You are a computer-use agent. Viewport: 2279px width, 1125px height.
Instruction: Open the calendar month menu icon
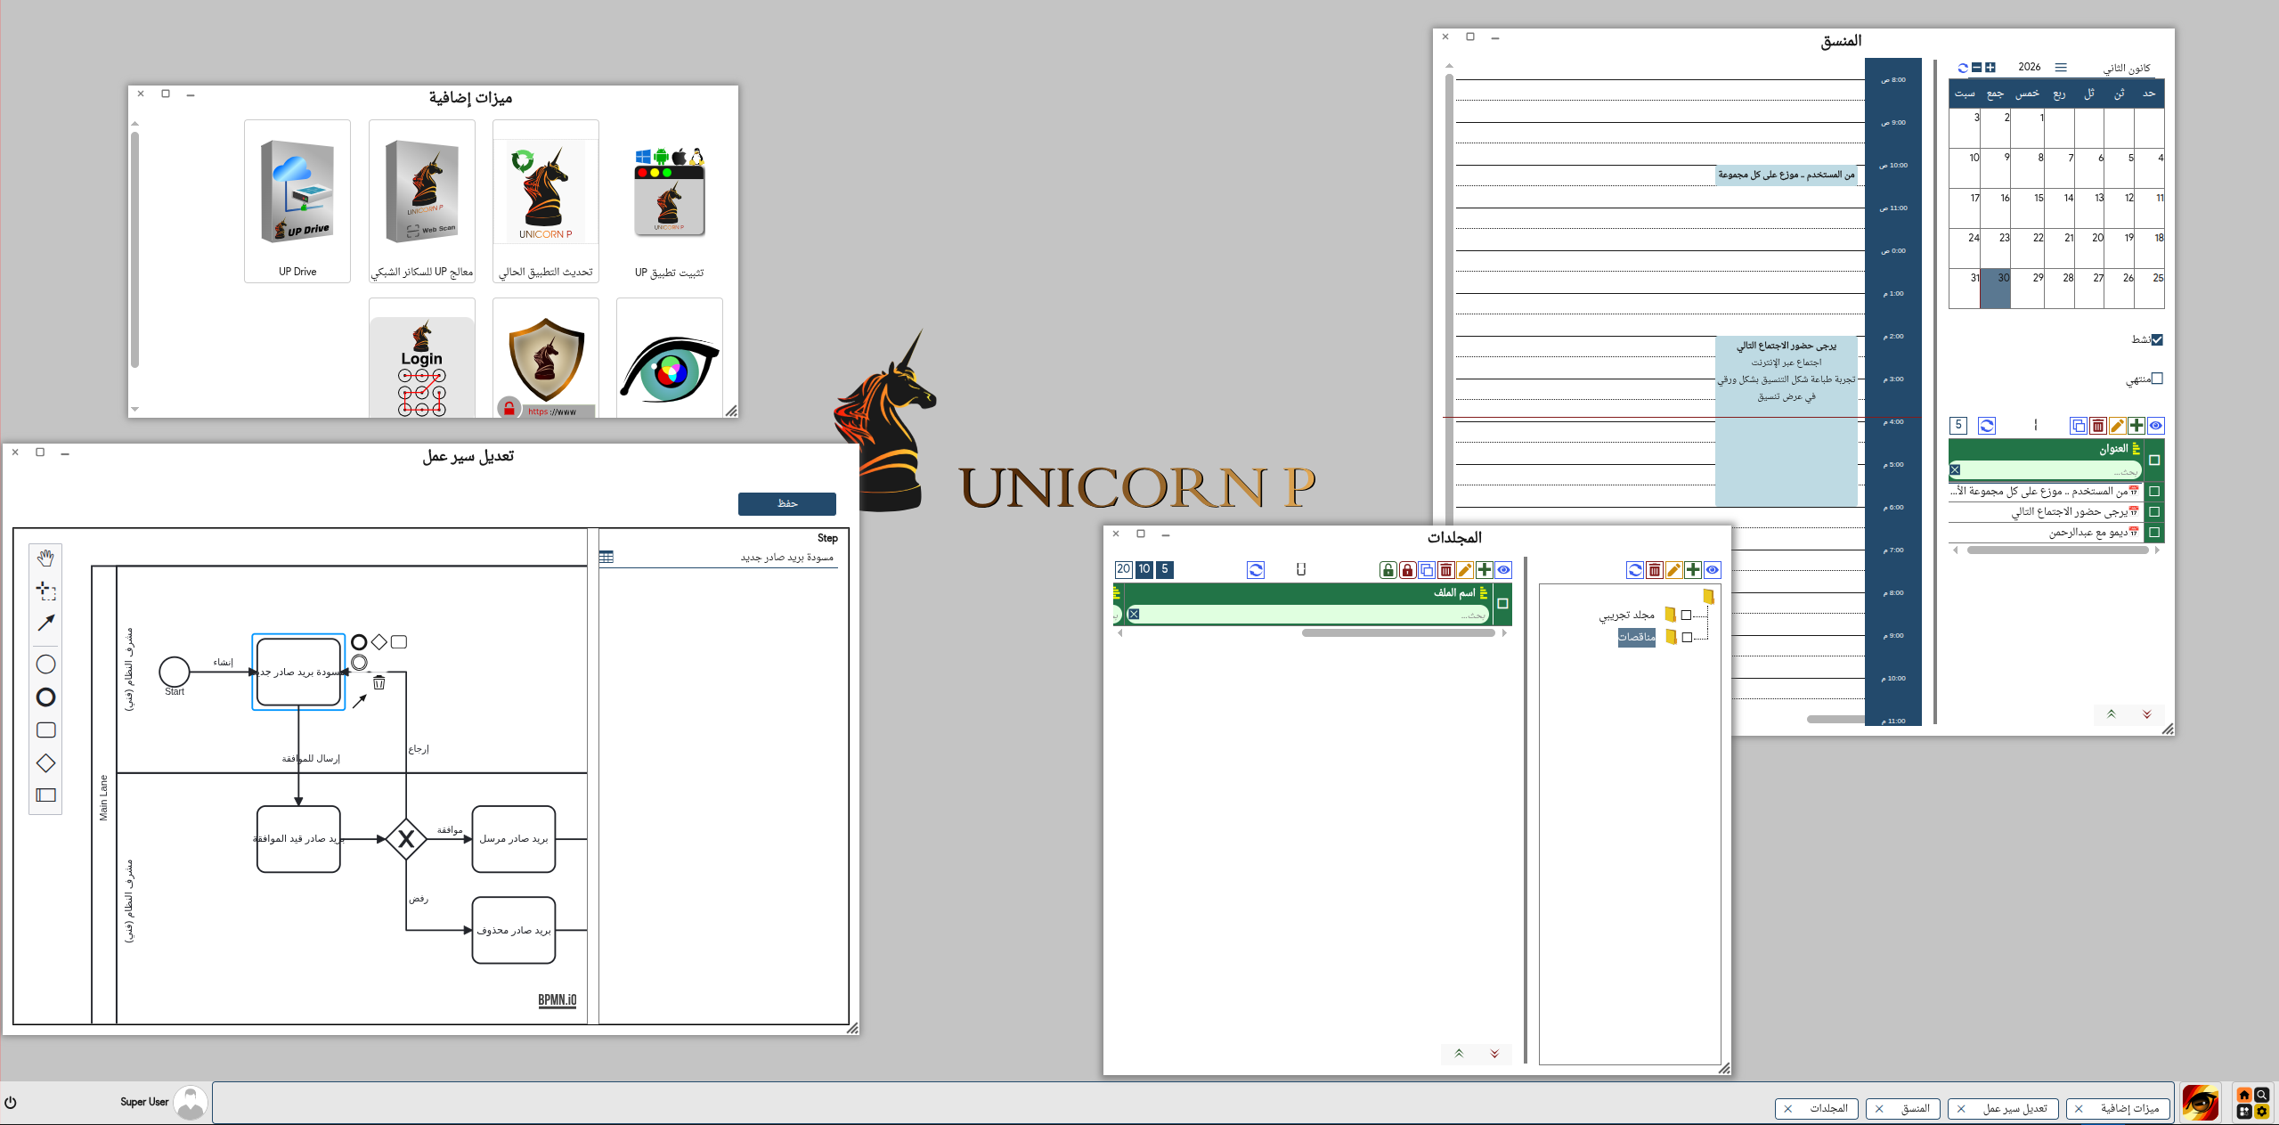pyautogui.click(x=2061, y=68)
